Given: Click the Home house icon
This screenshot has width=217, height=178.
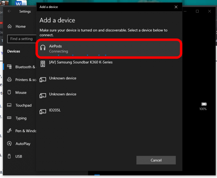Looking at the screenshot, I should 9,26.
